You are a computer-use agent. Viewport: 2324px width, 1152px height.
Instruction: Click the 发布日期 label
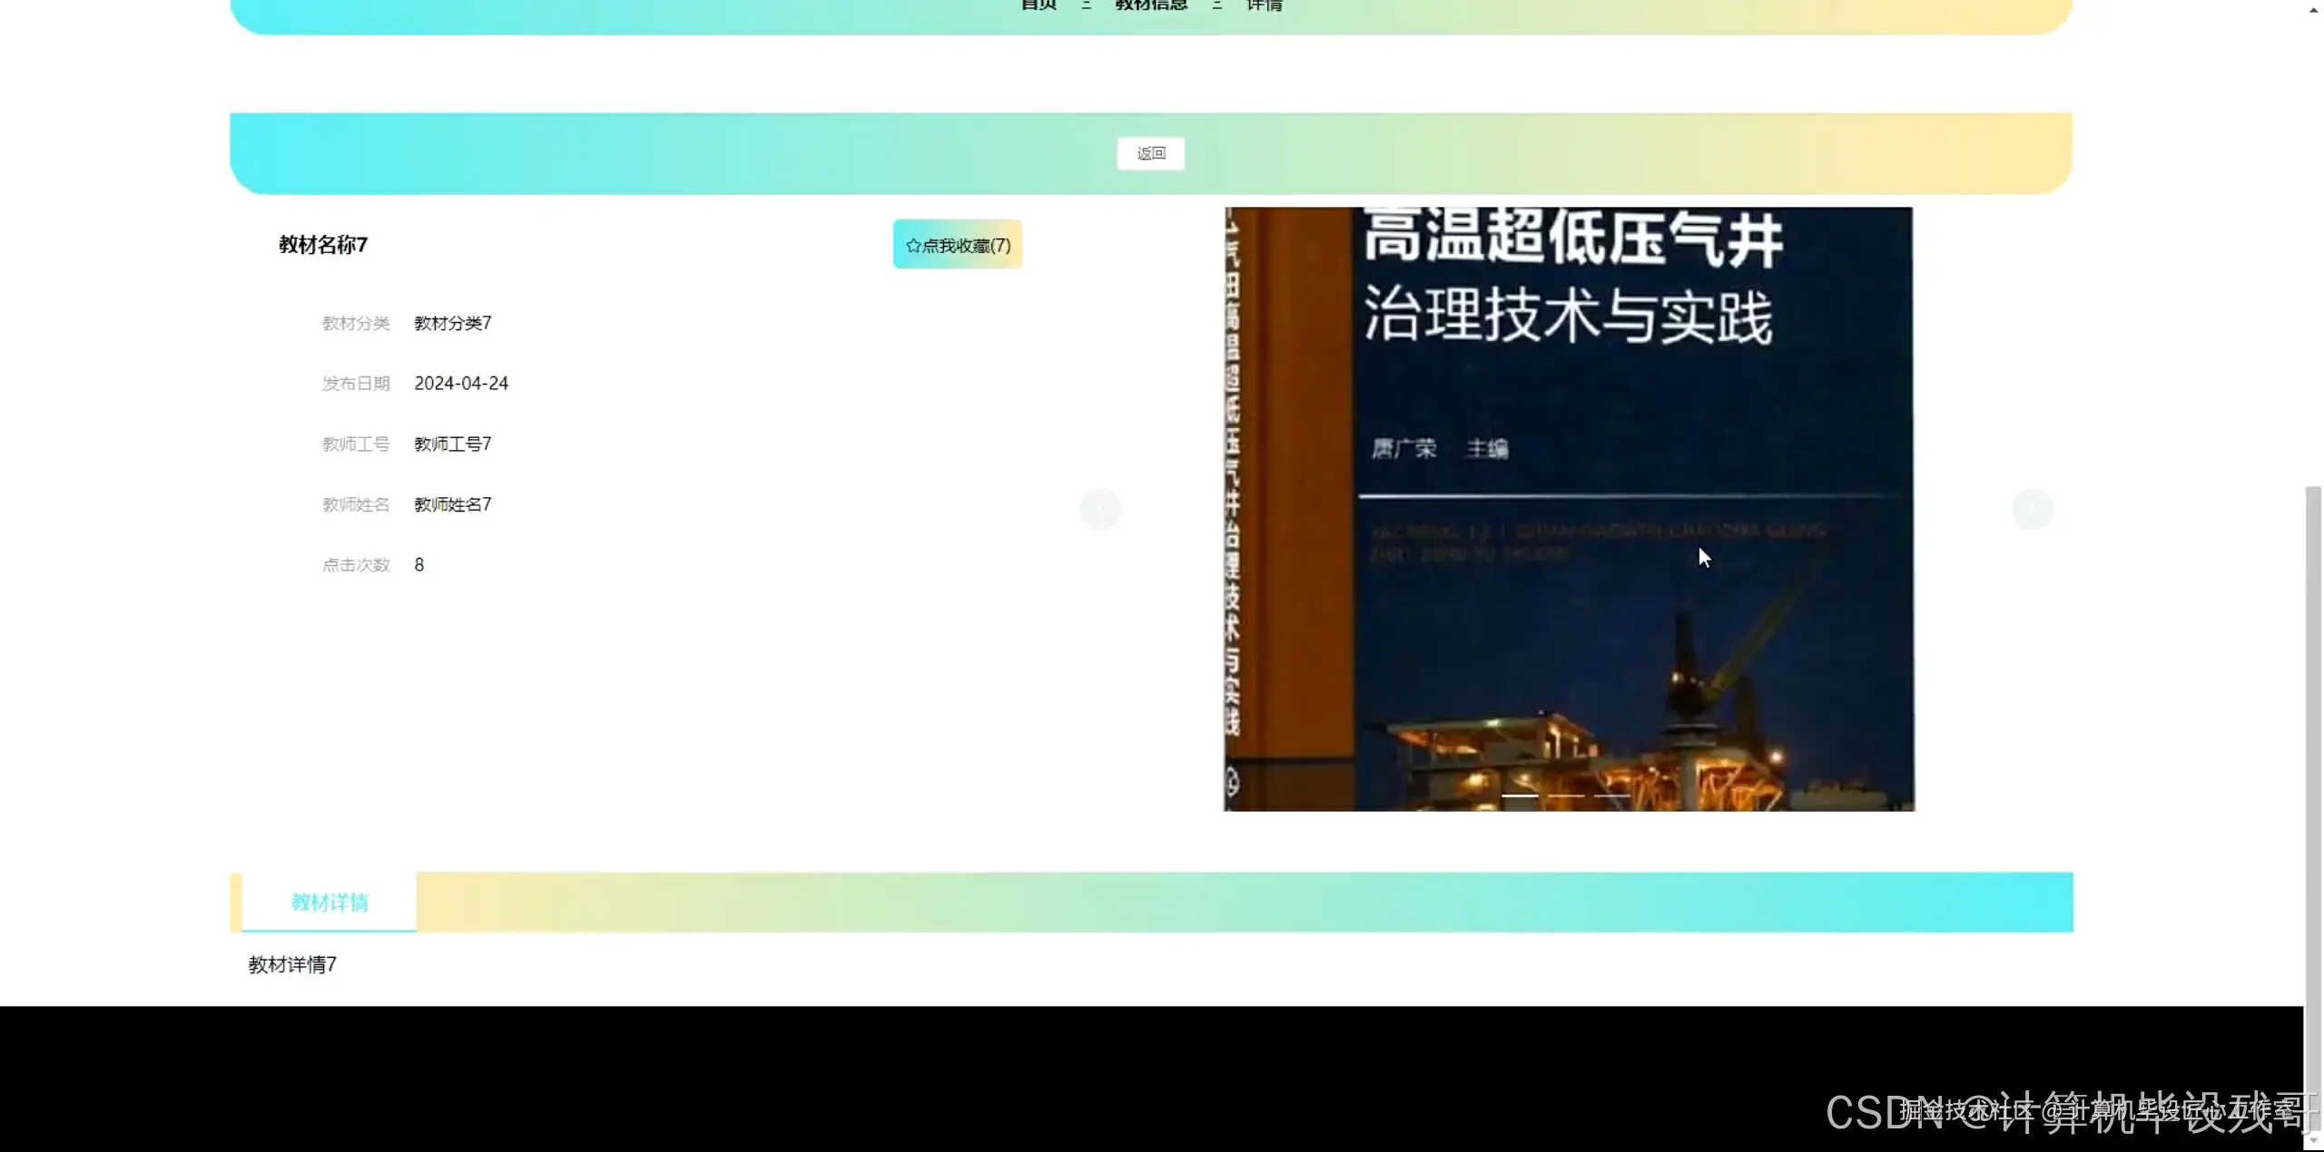(x=356, y=384)
